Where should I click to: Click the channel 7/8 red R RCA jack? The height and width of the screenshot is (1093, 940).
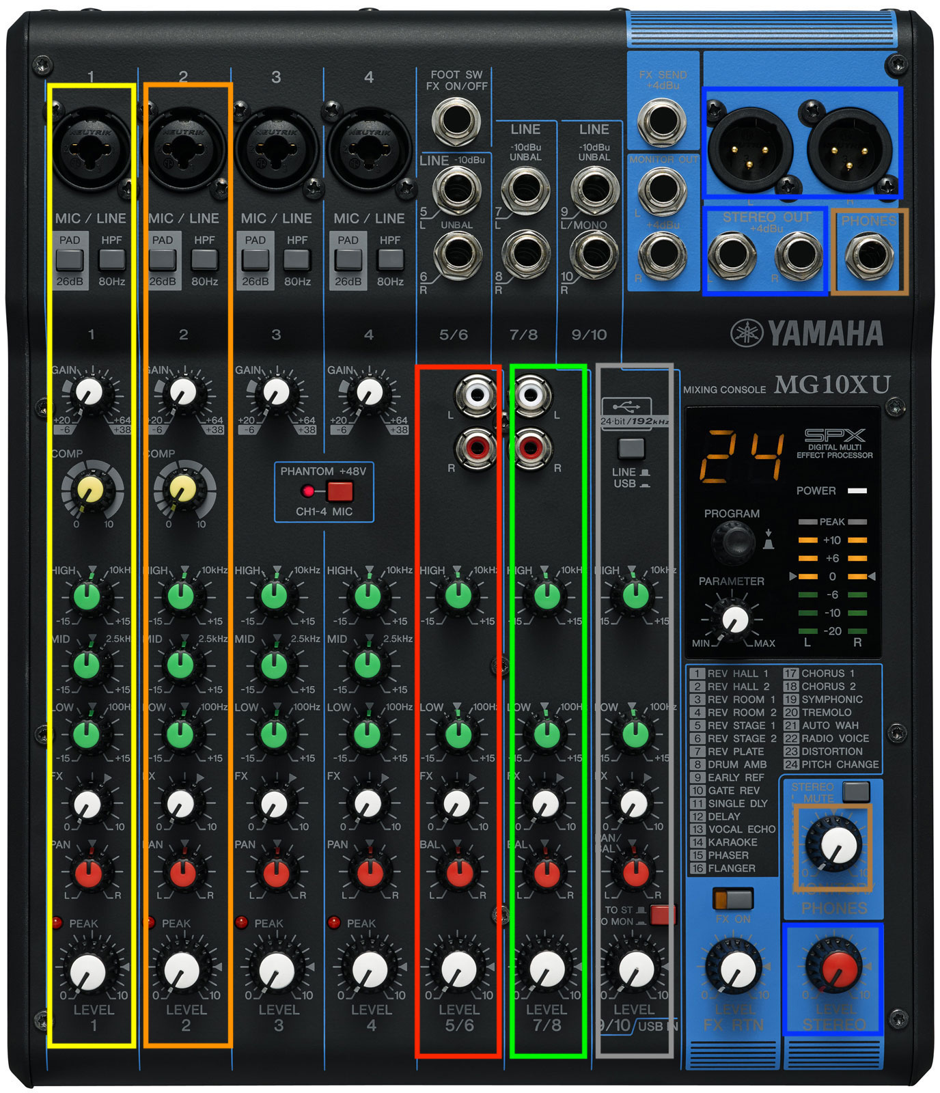pyautogui.click(x=531, y=448)
